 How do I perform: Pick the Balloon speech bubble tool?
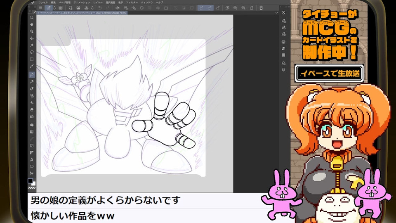(32, 166)
